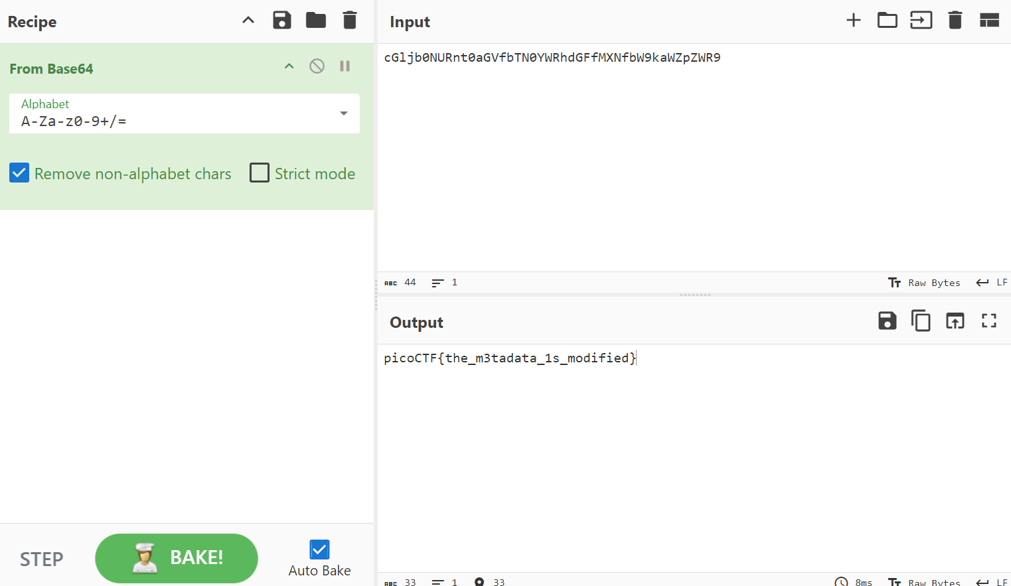Clear input and output

955,21
